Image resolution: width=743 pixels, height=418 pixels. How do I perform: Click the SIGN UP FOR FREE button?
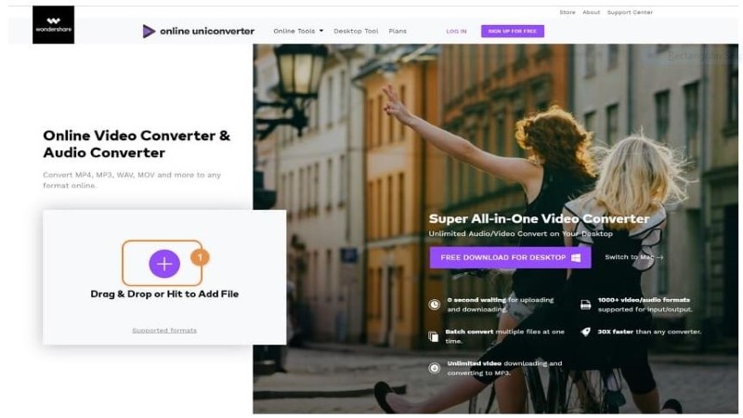tap(513, 32)
